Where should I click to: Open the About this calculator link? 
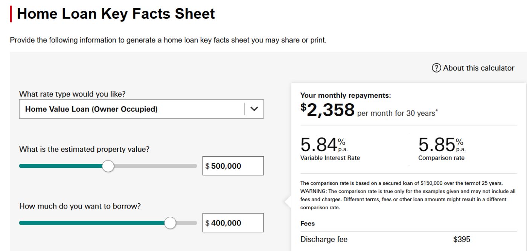click(x=478, y=68)
